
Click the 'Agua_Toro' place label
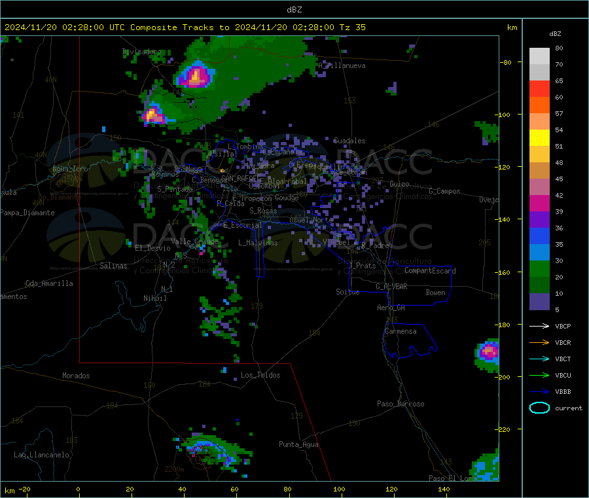(x=70, y=169)
